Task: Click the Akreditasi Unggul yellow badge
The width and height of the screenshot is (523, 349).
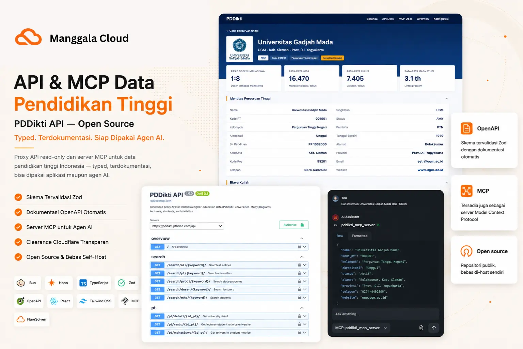Action: (332, 58)
